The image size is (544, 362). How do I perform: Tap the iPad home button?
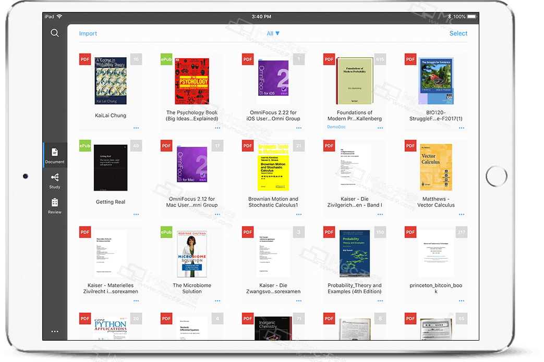[x=497, y=177]
